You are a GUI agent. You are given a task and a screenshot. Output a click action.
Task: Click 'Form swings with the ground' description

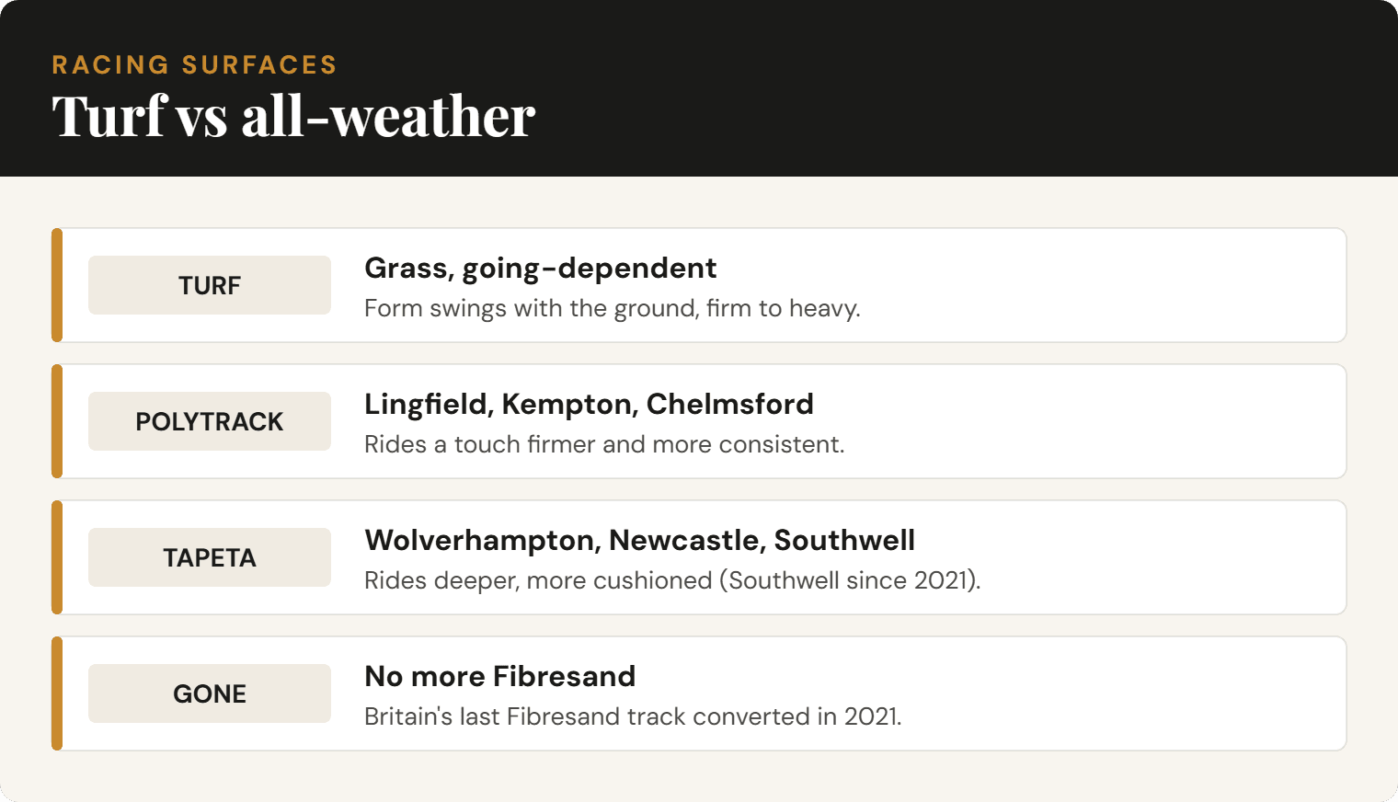[612, 308]
